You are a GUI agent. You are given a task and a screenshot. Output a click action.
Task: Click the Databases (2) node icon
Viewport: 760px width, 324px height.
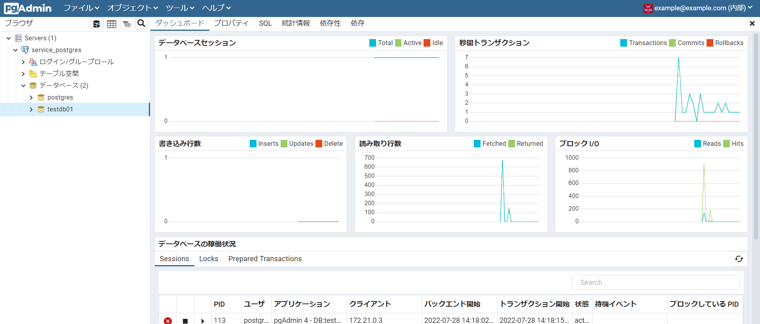pos(33,85)
